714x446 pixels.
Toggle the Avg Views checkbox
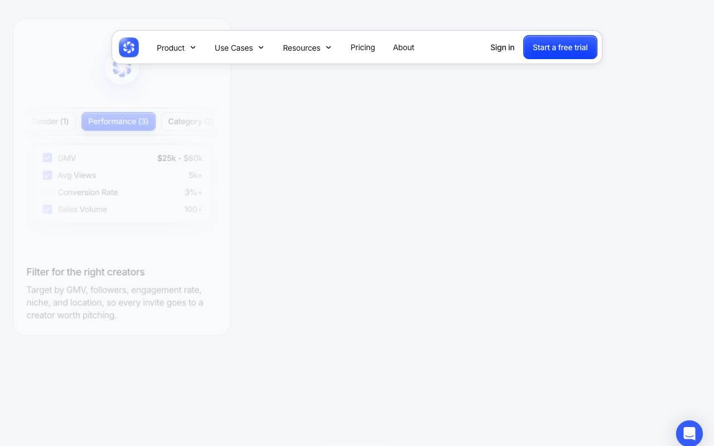coord(47,175)
